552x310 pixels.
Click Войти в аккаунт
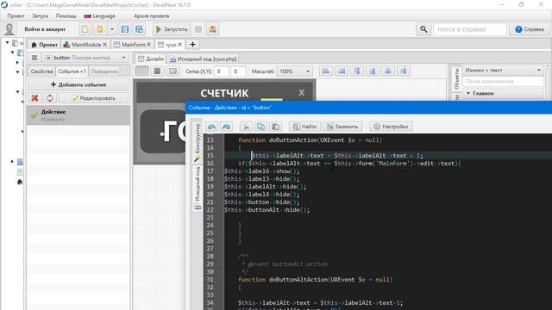(x=45, y=29)
